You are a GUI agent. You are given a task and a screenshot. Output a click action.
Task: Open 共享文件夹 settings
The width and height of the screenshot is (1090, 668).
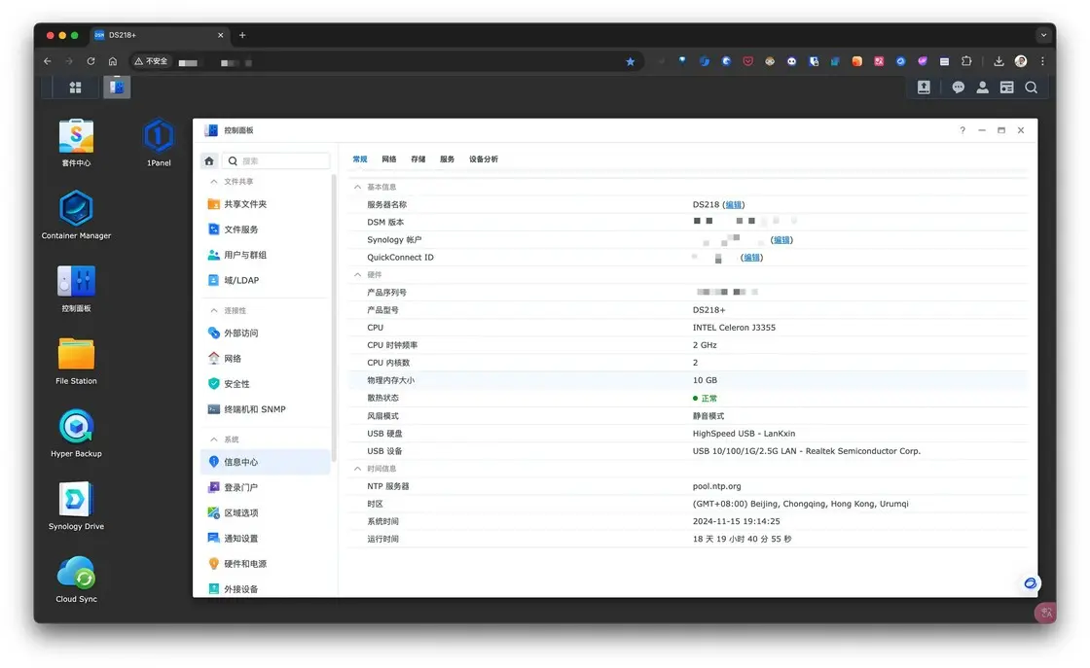point(266,204)
